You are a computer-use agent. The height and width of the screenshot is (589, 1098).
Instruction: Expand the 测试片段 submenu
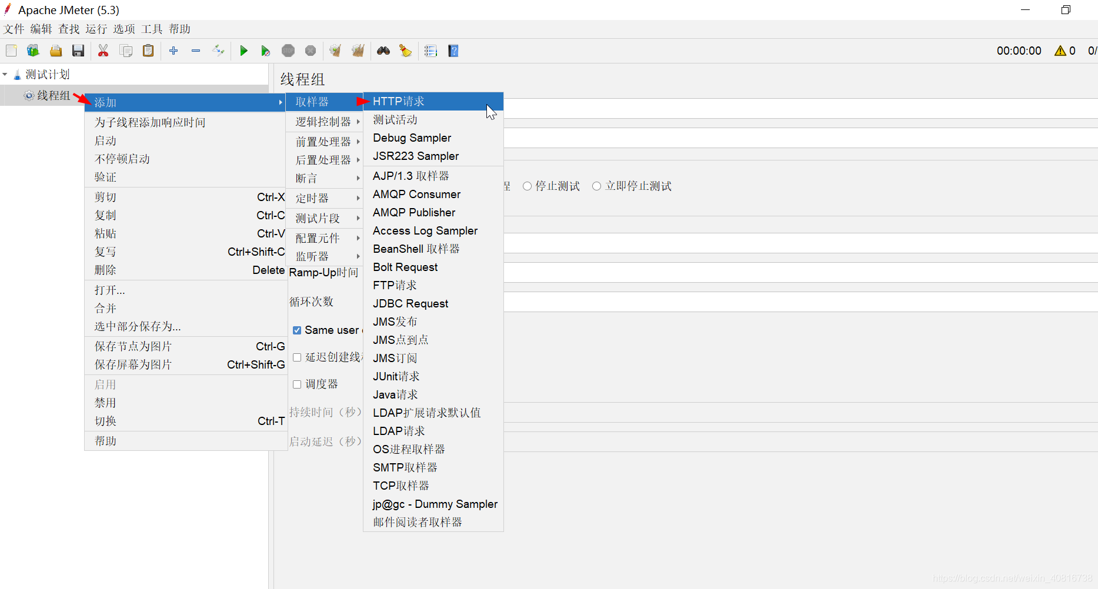click(x=325, y=218)
